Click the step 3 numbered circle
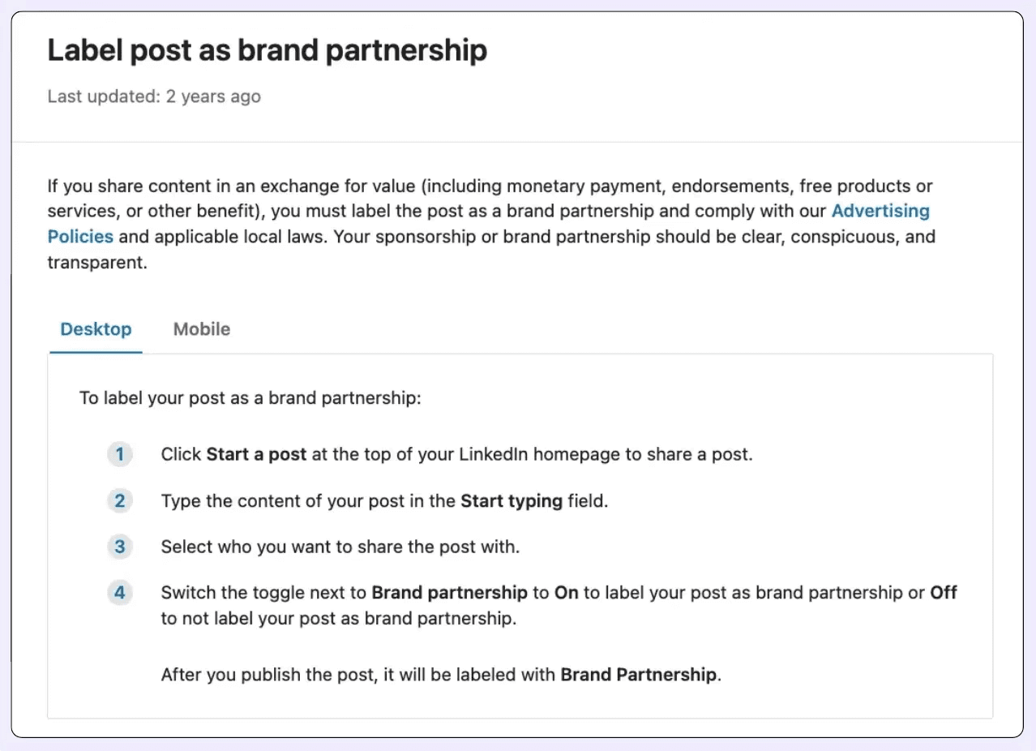The height and width of the screenshot is (751, 1036). point(119,547)
